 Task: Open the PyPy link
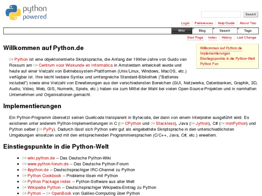tap(48, 129)
